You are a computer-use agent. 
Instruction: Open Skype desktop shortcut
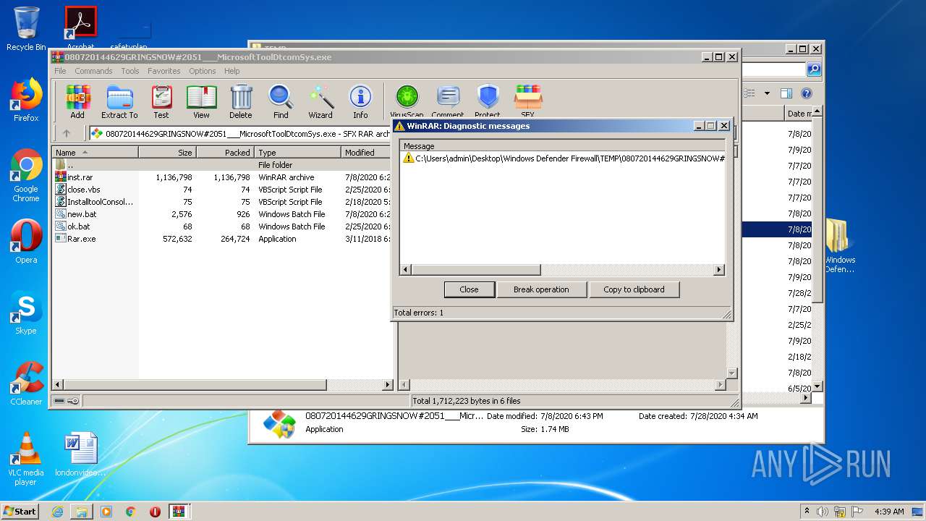pos(26,313)
